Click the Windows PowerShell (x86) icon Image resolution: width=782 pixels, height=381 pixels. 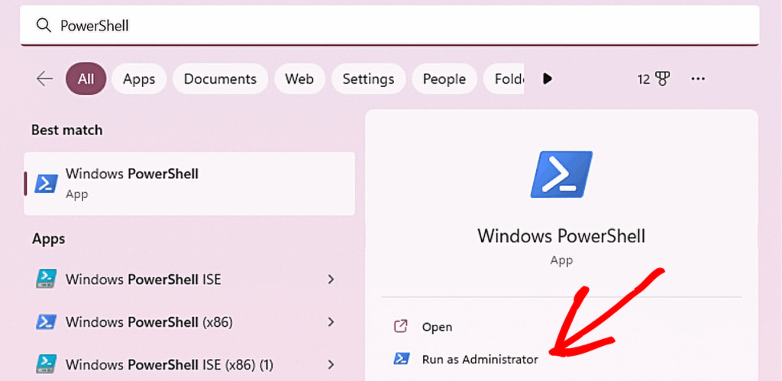(47, 322)
